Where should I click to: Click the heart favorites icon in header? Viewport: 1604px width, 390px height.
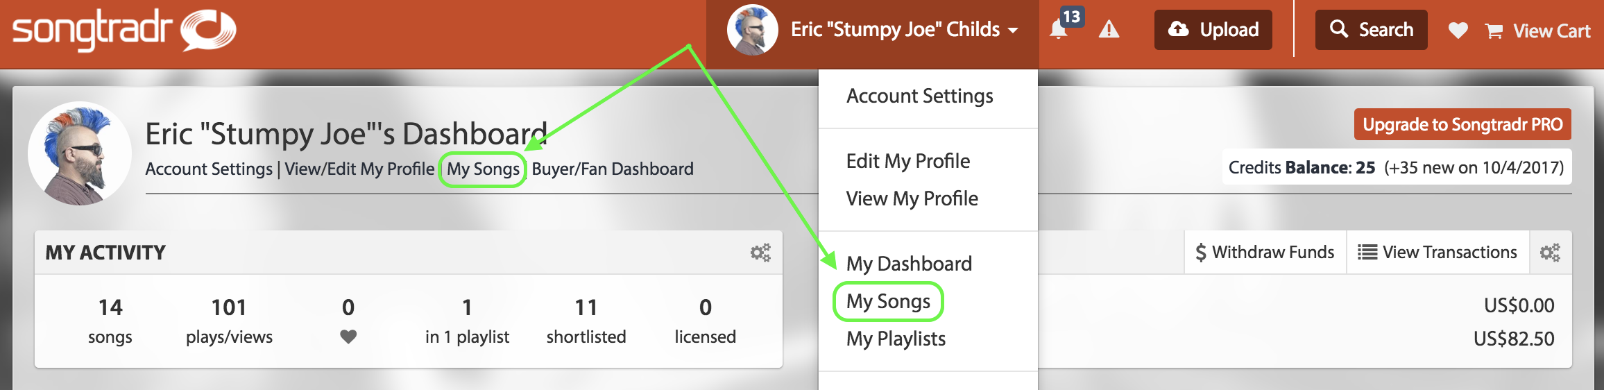coord(1458,30)
